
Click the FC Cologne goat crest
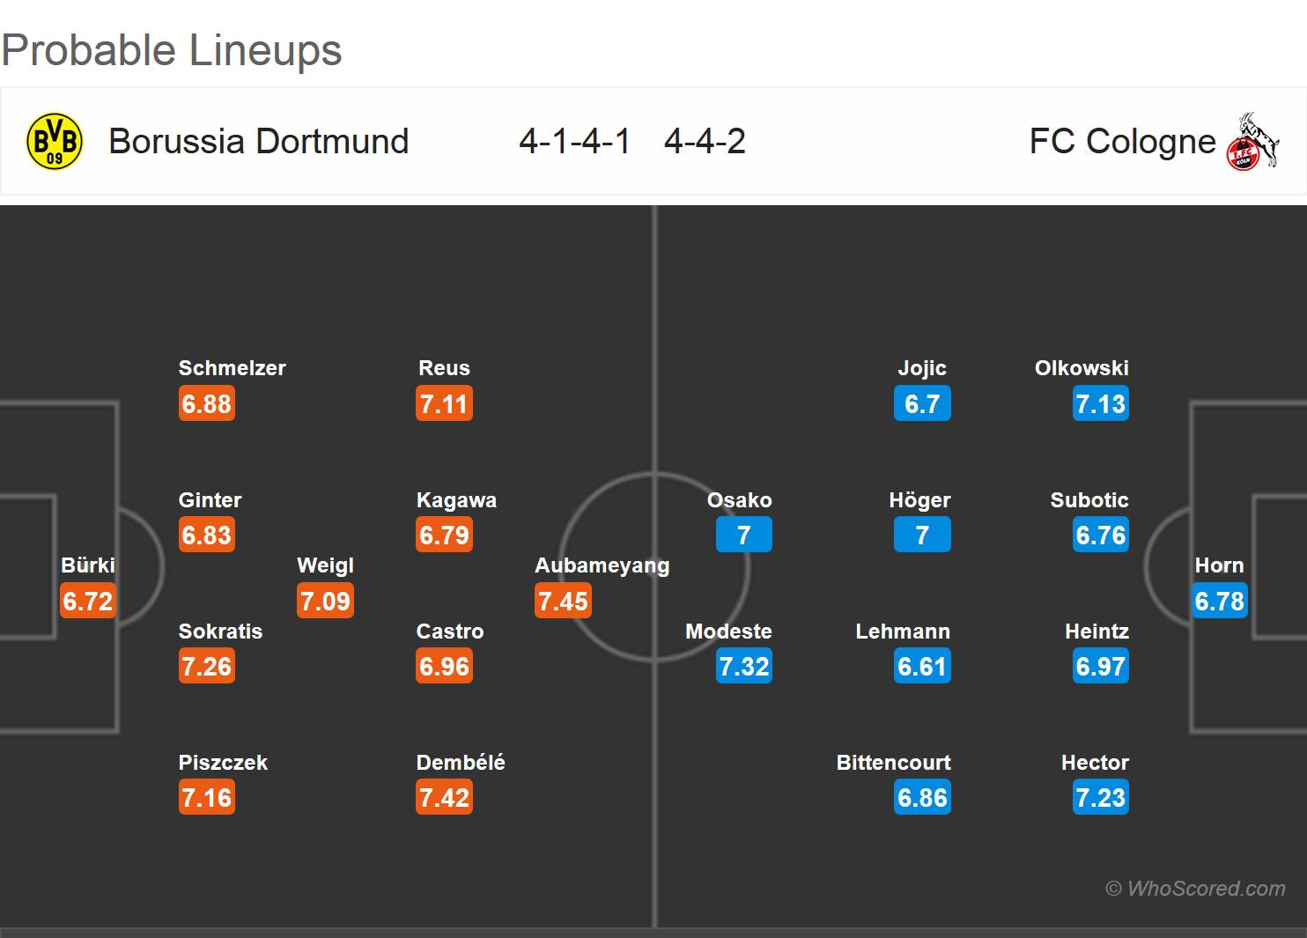[x=1253, y=141]
